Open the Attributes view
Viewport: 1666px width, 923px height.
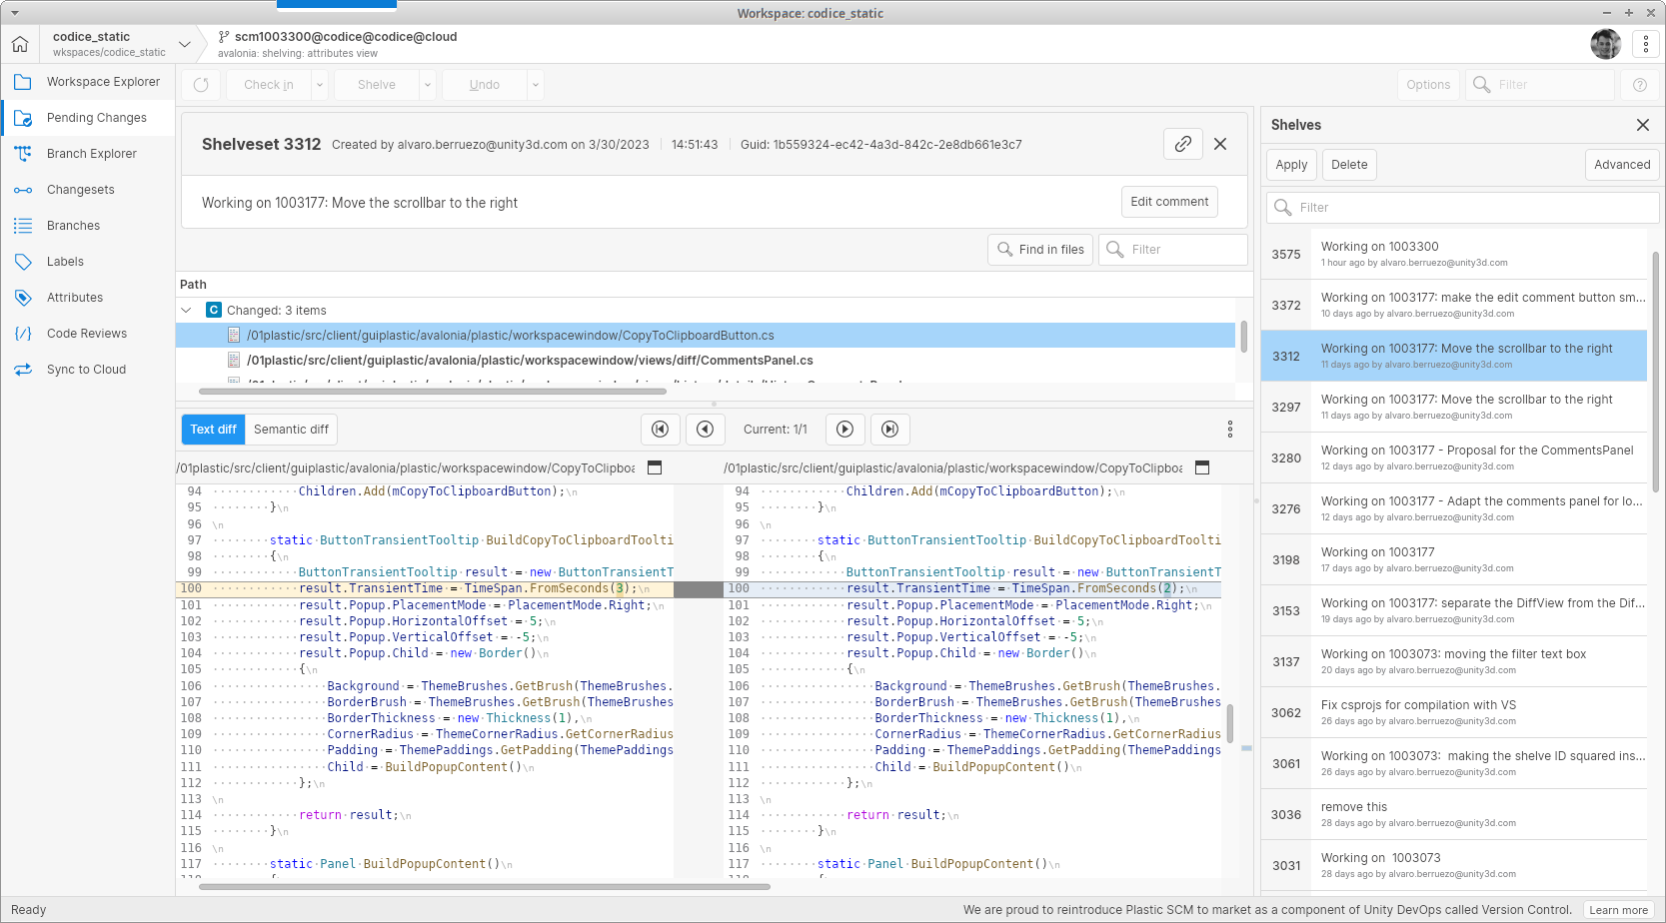(x=75, y=297)
